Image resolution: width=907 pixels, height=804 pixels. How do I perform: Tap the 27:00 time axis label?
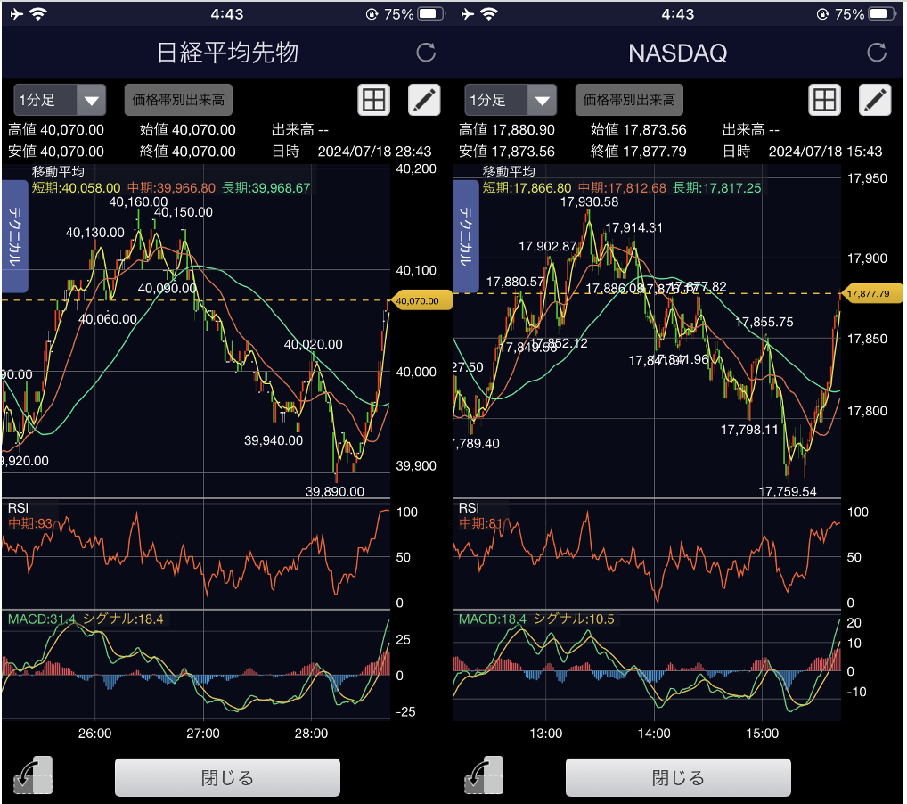(x=203, y=734)
